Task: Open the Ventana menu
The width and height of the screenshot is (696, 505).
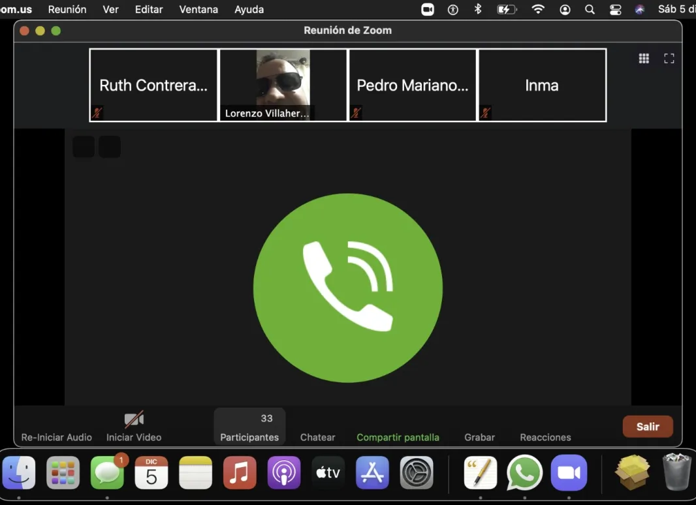Action: tap(198, 9)
